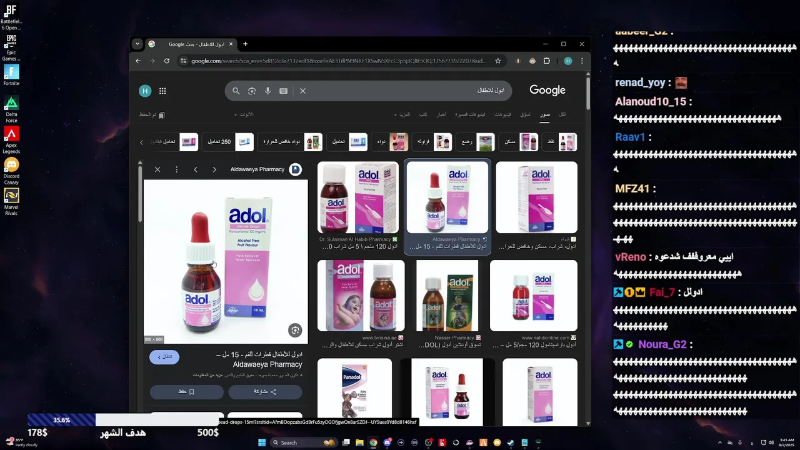This screenshot has width=800, height=450.
Task: Open the فيديوهات قصيرة (Short videos) tab
Action: [470, 114]
